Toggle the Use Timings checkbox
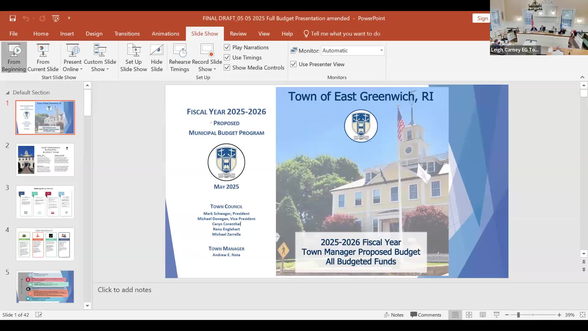Screen dimensions: 588x331 [227, 57]
